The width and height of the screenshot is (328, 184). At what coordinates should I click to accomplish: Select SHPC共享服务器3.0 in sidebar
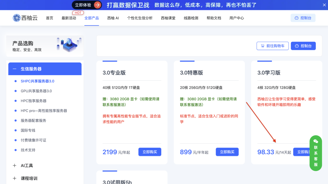click(37, 81)
